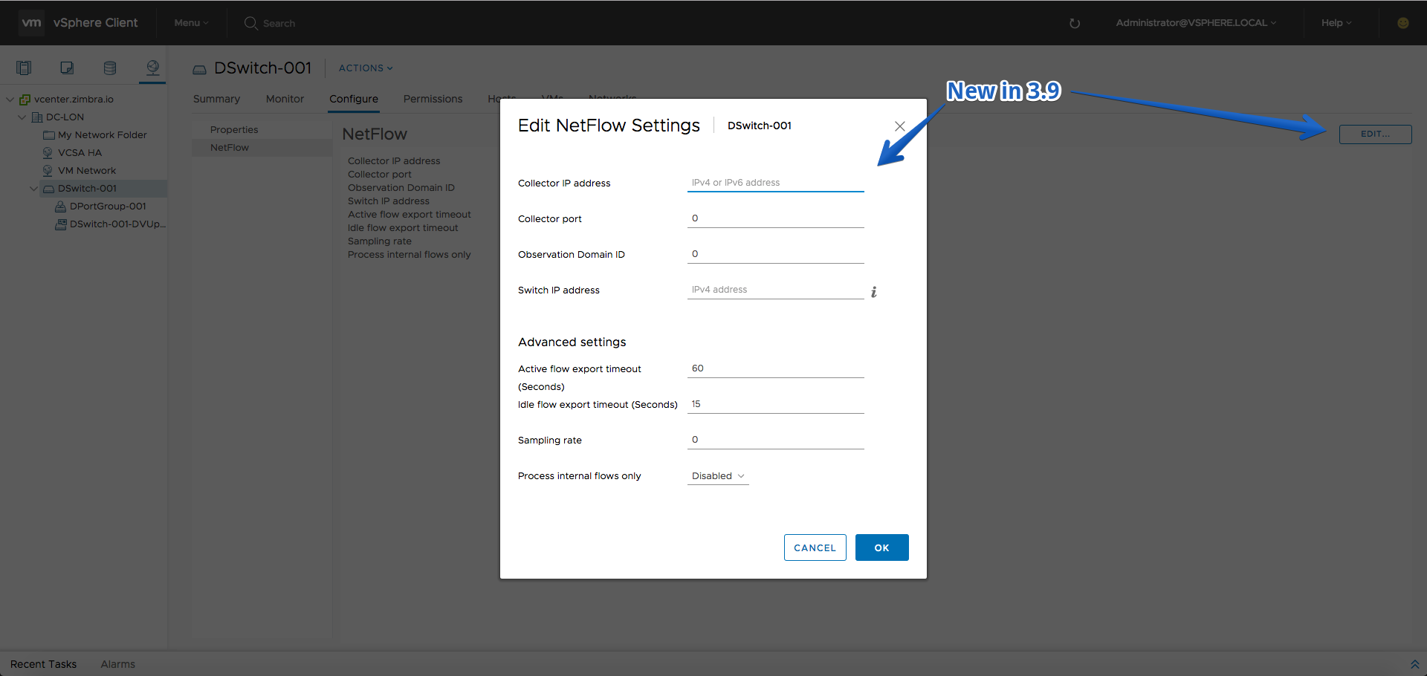
Task: Click the VCSA HA network icon
Action: pyautogui.click(x=48, y=153)
